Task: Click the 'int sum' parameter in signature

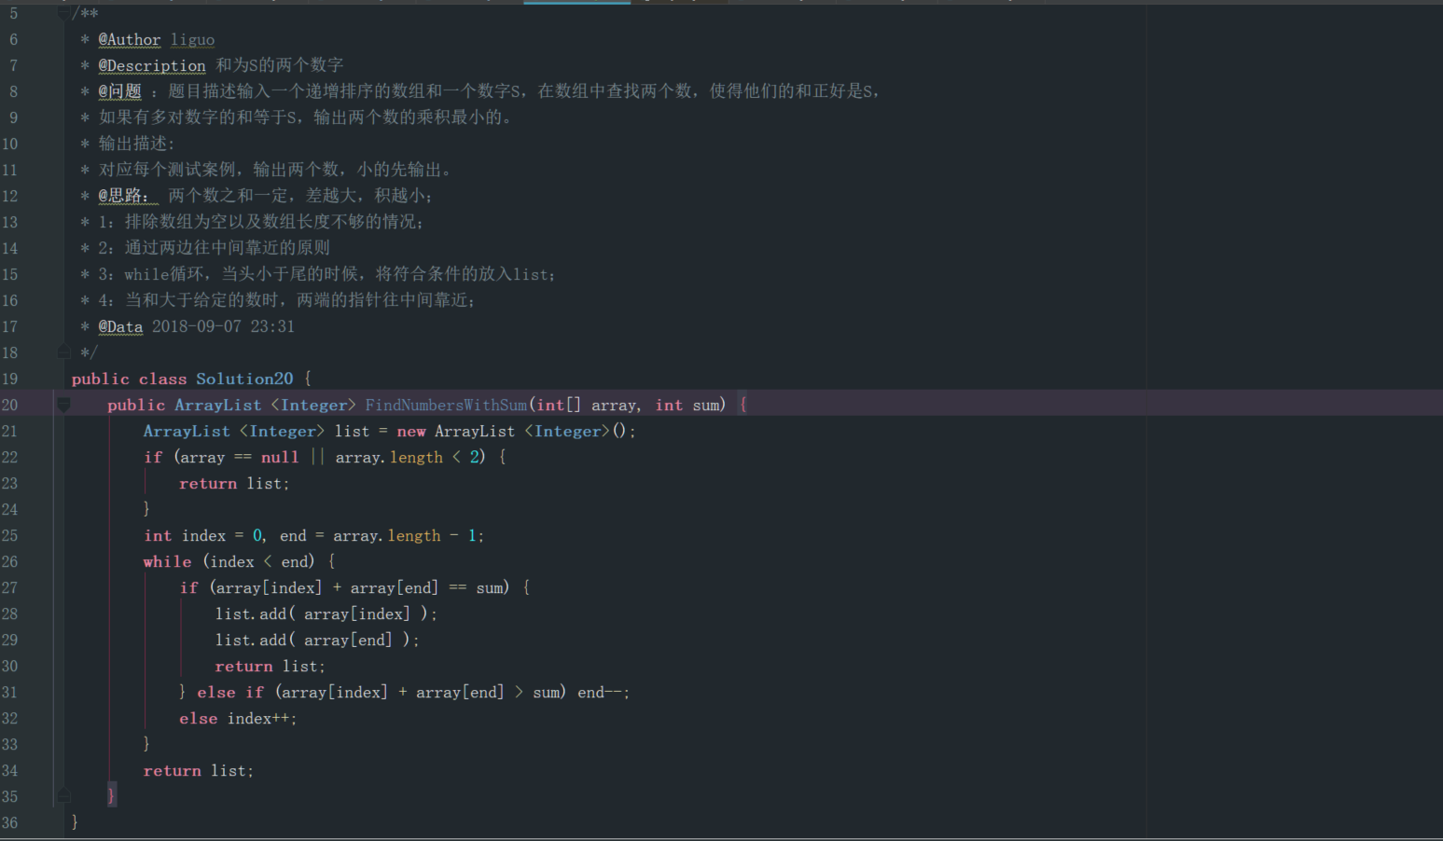Action: click(x=688, y=405)
